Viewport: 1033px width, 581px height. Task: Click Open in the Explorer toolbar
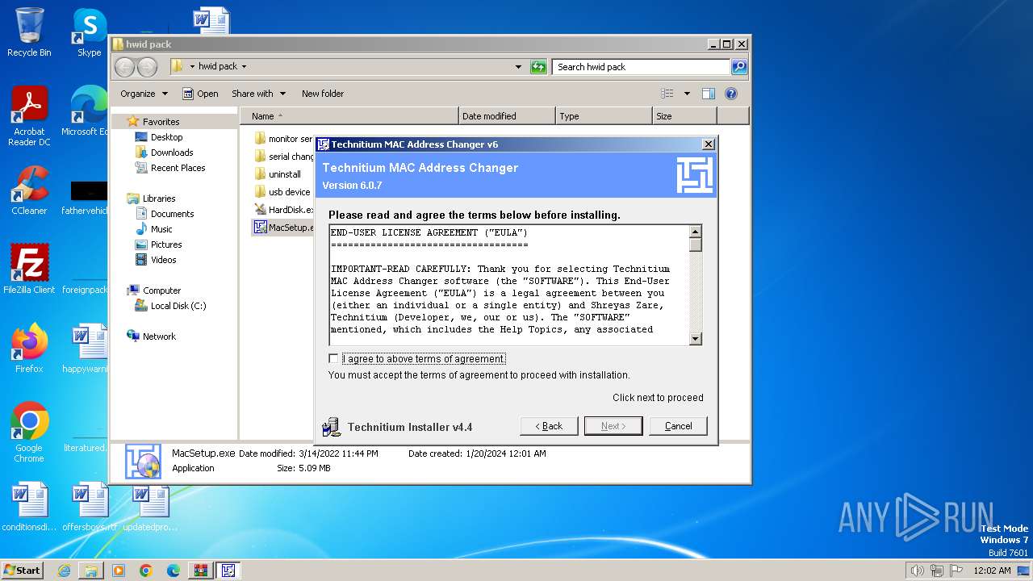200,94
